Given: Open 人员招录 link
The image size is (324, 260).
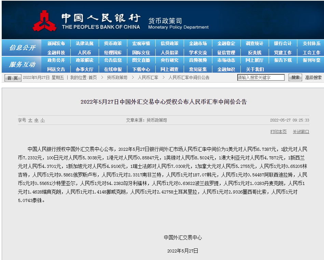Looking at the screenshot, I should click(169, 53).
